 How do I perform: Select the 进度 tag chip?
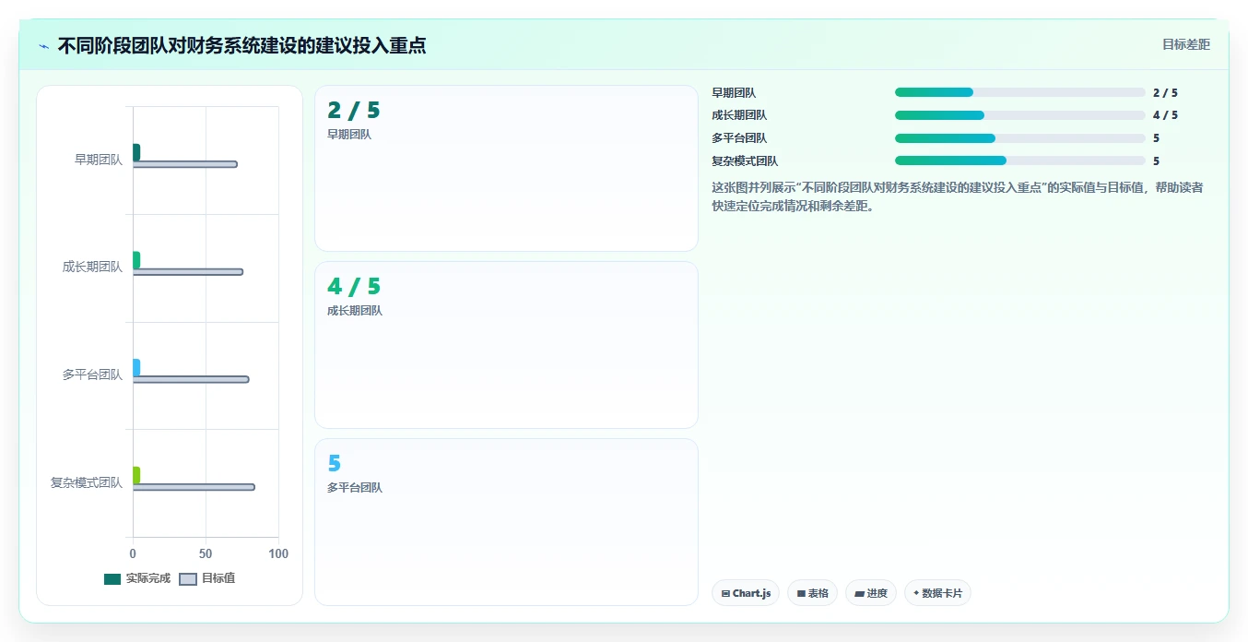pos(871,593)
